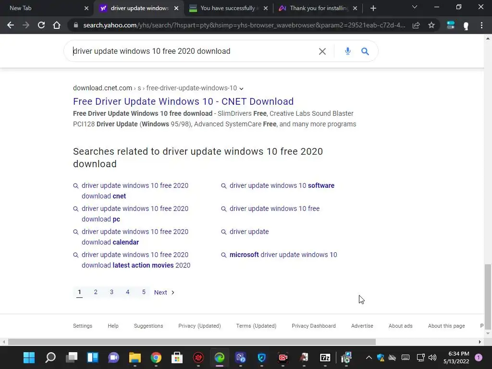Reload the current page
The height and width of the screenshot is (369, 492).
pos(41,25)
